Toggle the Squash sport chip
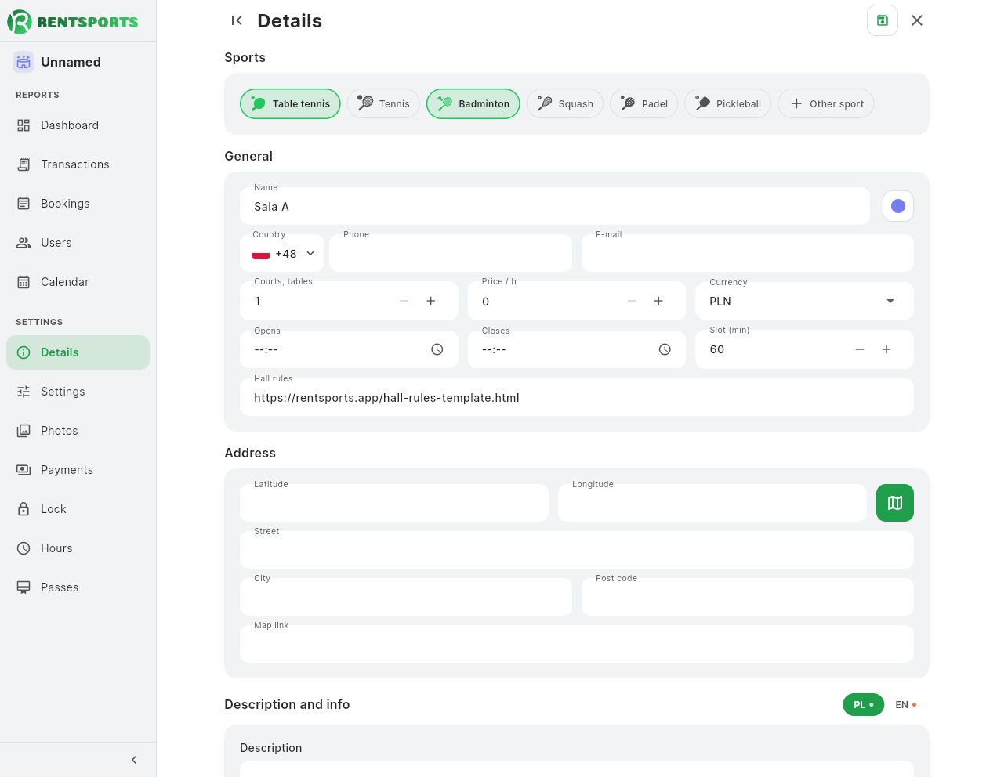Screen dimensions: 997x777 [564, 103]
